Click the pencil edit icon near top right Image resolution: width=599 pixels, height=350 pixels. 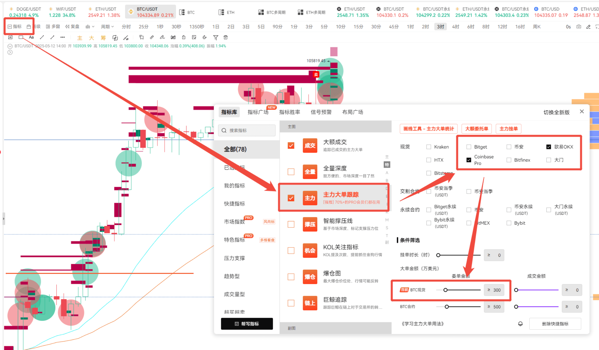(x=588, y=27)
